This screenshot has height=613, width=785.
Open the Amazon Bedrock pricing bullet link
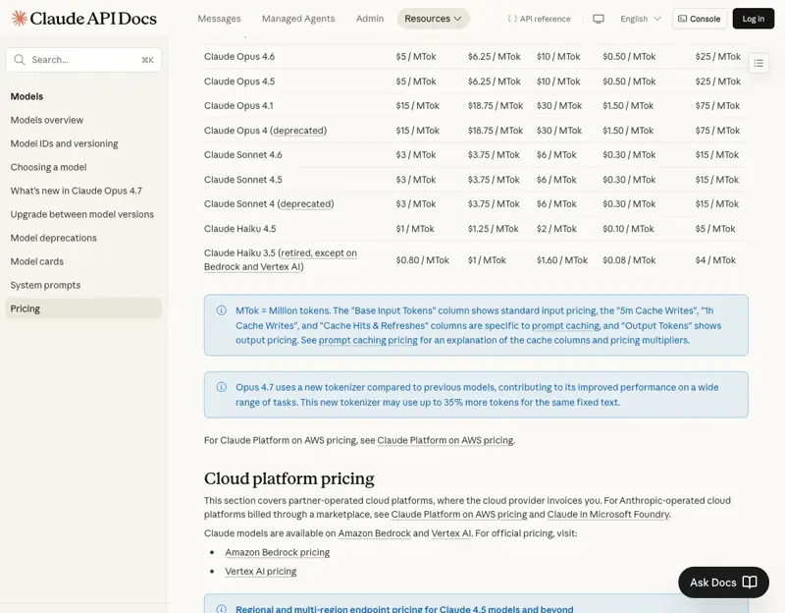(278, 552)
